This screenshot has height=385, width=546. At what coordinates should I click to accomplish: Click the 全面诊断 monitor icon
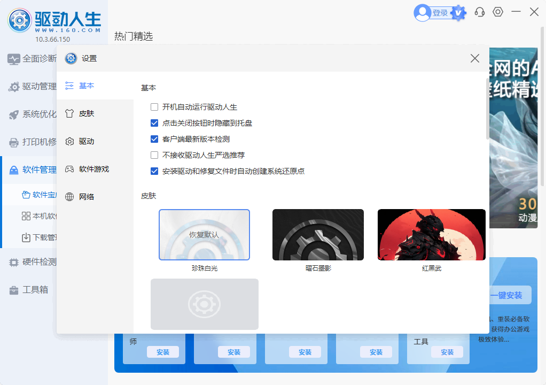[13, 59]
